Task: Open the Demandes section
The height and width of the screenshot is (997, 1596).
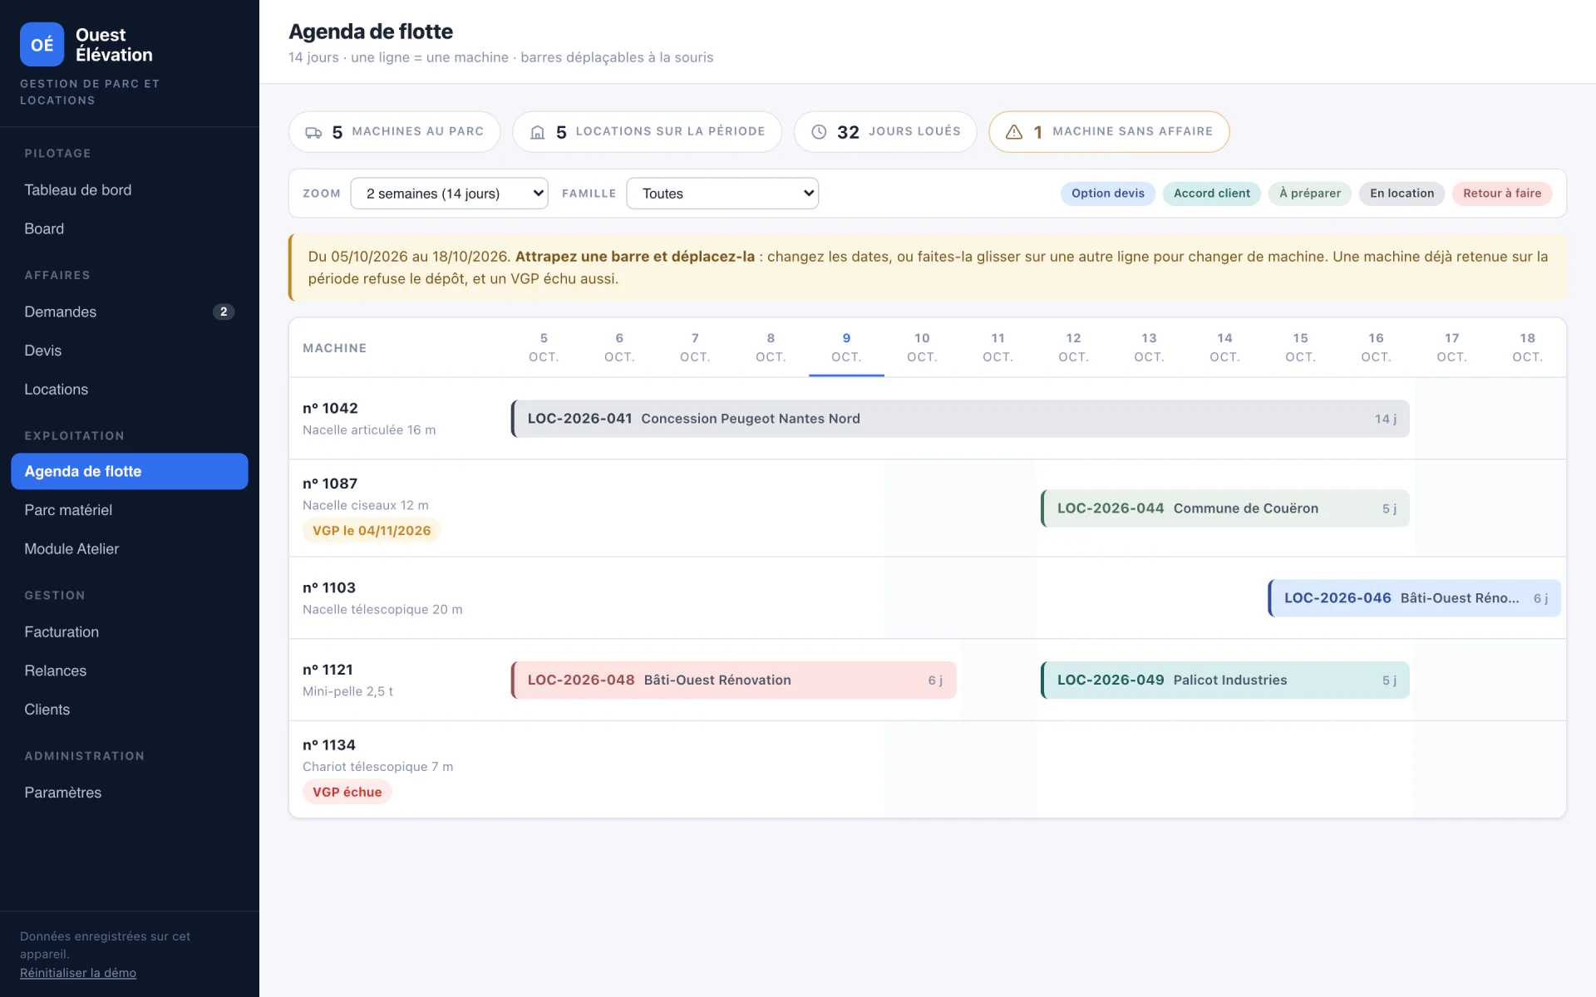Action: click(130, 312)
